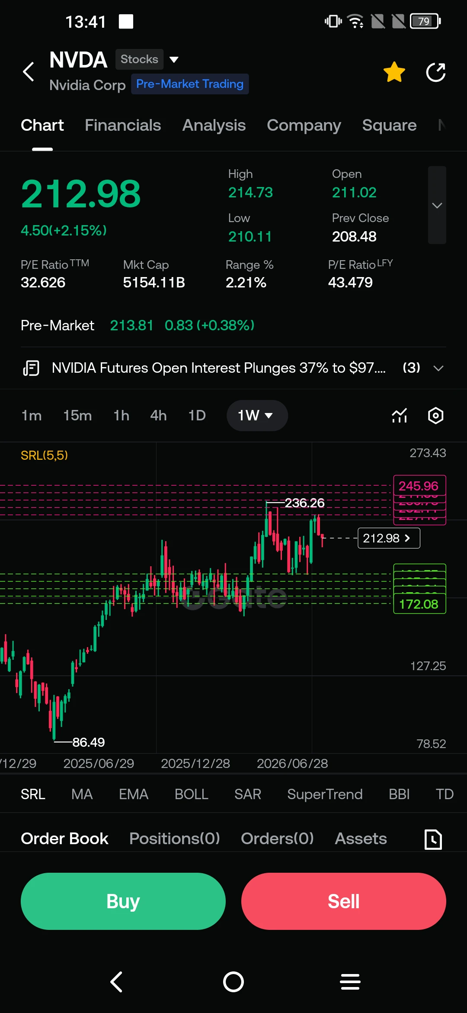Tap the back arrow beside NVDA
This screenshot has height=1013, width=467.
point(29,71)
